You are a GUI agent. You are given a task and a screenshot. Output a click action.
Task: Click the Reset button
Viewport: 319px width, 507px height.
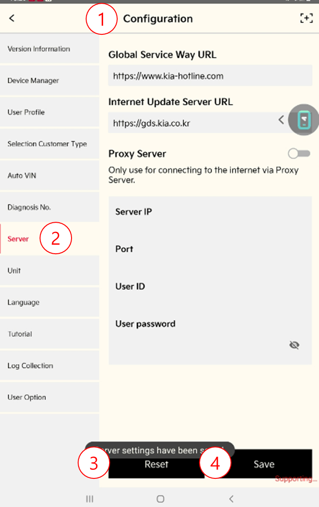pyautogui.click(x=156, y=464)
